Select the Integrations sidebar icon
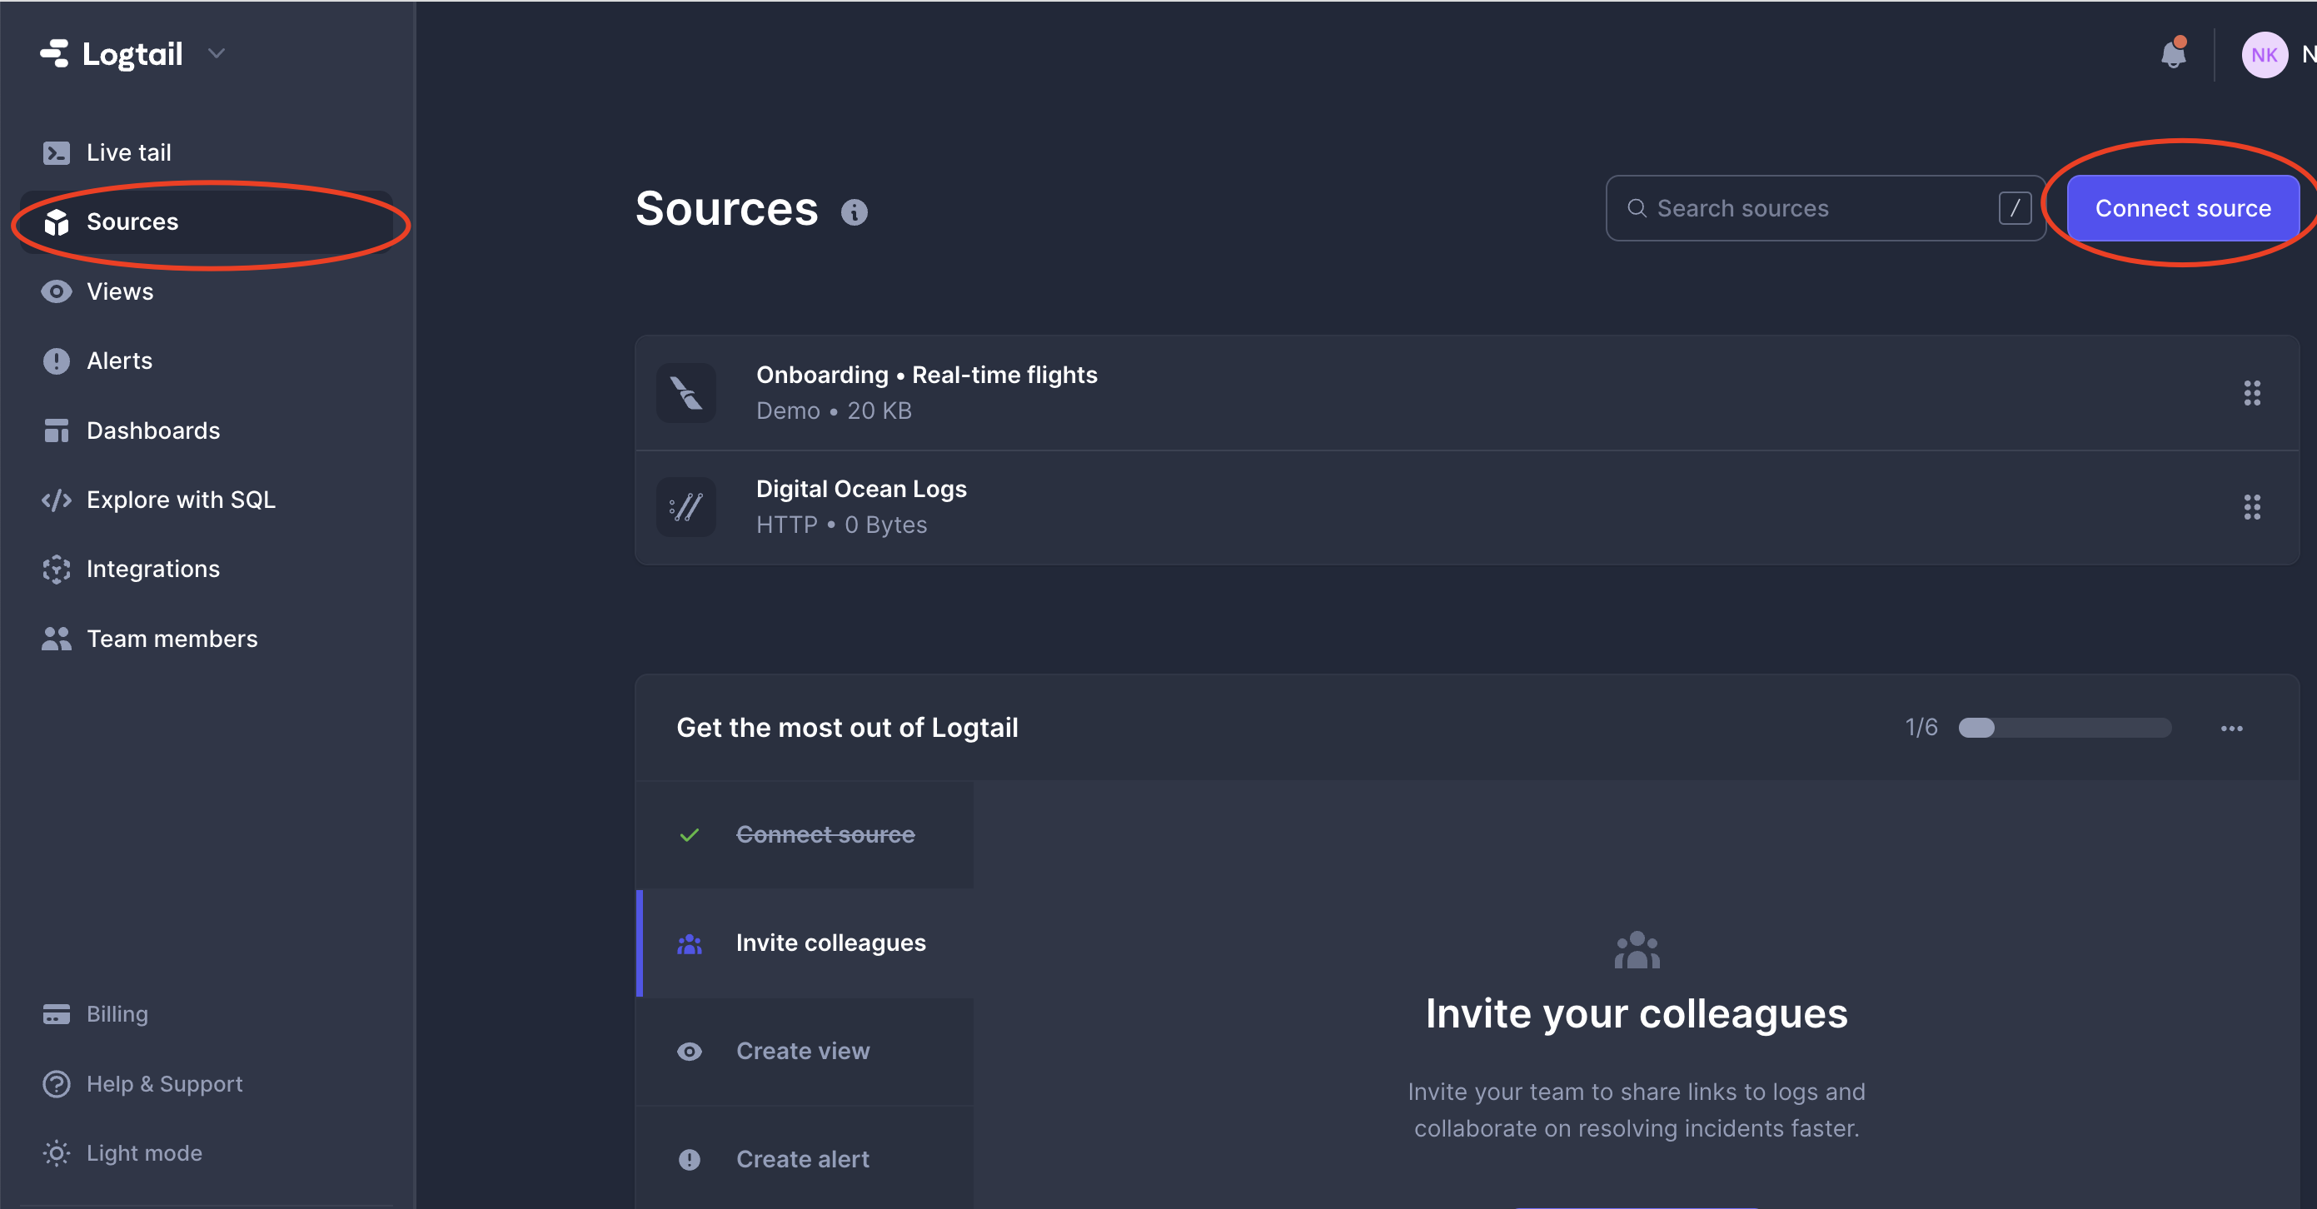 [x=56, y=569]
